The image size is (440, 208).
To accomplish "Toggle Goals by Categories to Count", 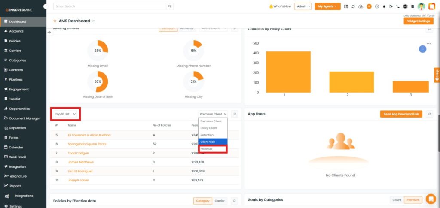I will (x=397, y=200).
